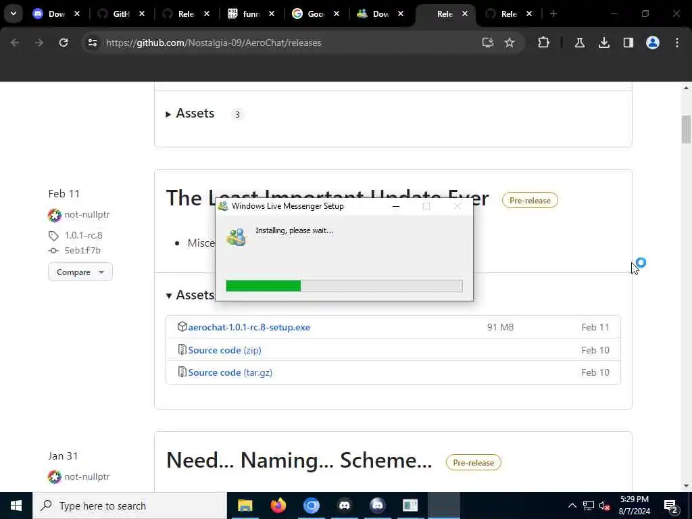This screenshot has width=692, height=519.
Task: Open the tab search dropdown arrow
Action: tap(14, 14)
